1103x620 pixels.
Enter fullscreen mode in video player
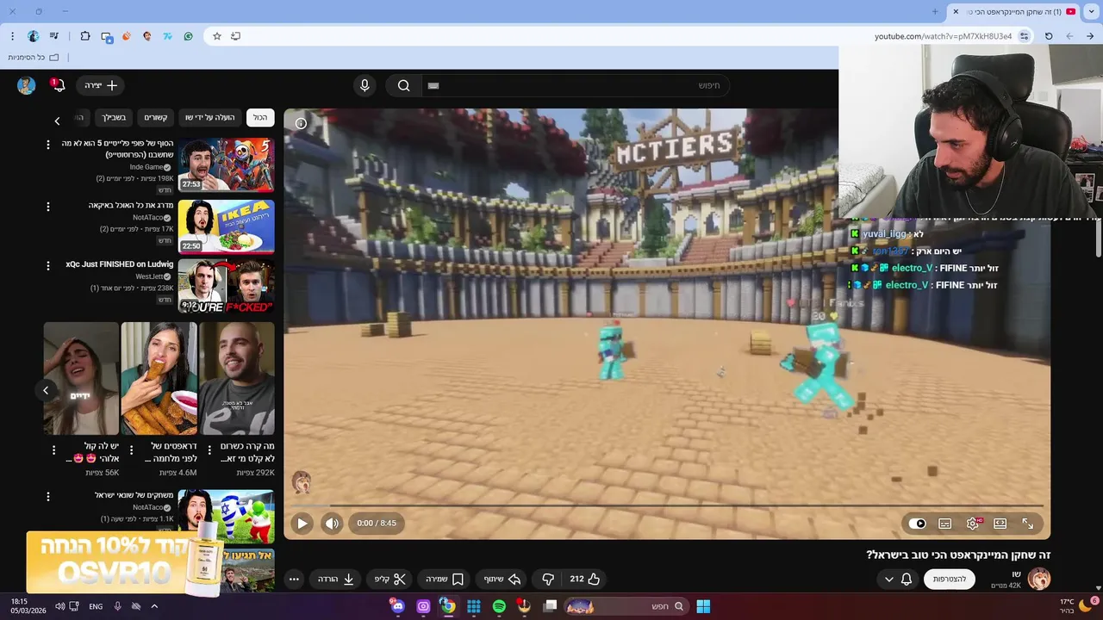1028,524
